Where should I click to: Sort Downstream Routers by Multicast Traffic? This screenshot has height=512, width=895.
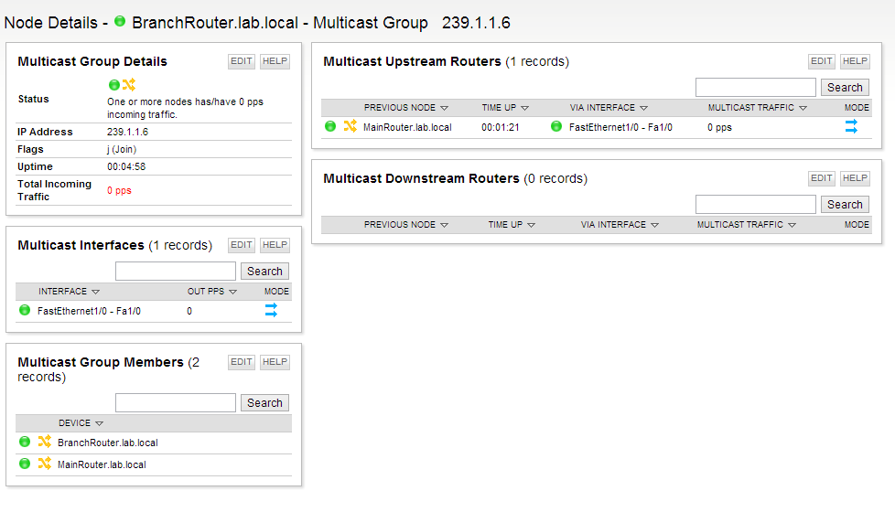click(747, 225)
